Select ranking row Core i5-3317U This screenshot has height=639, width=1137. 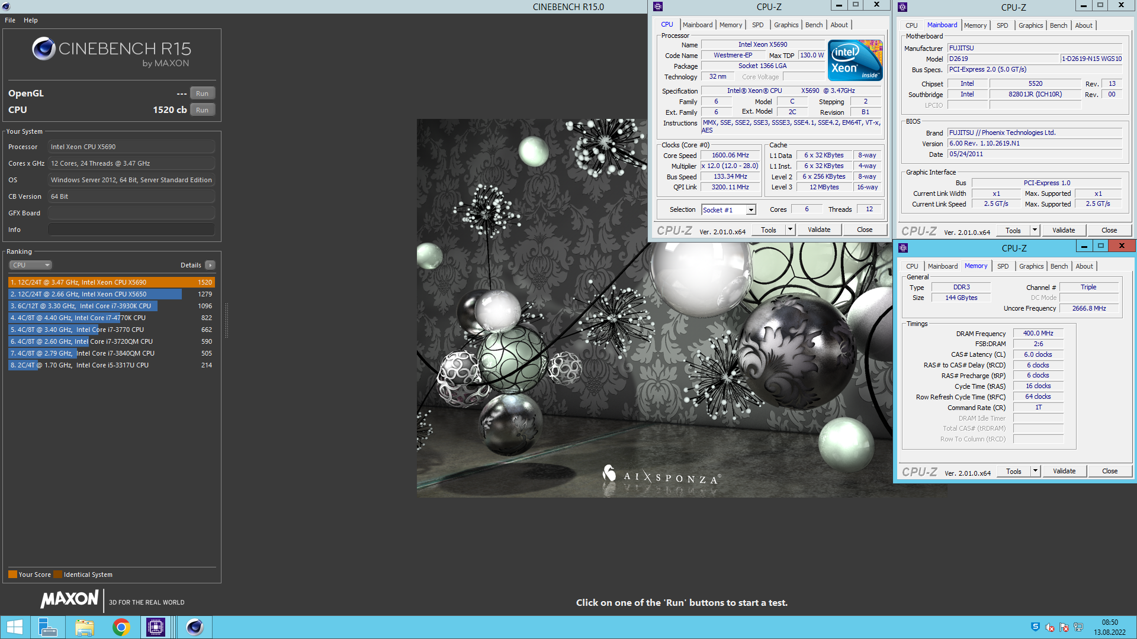pyautogui.click(x=111, y=365)
